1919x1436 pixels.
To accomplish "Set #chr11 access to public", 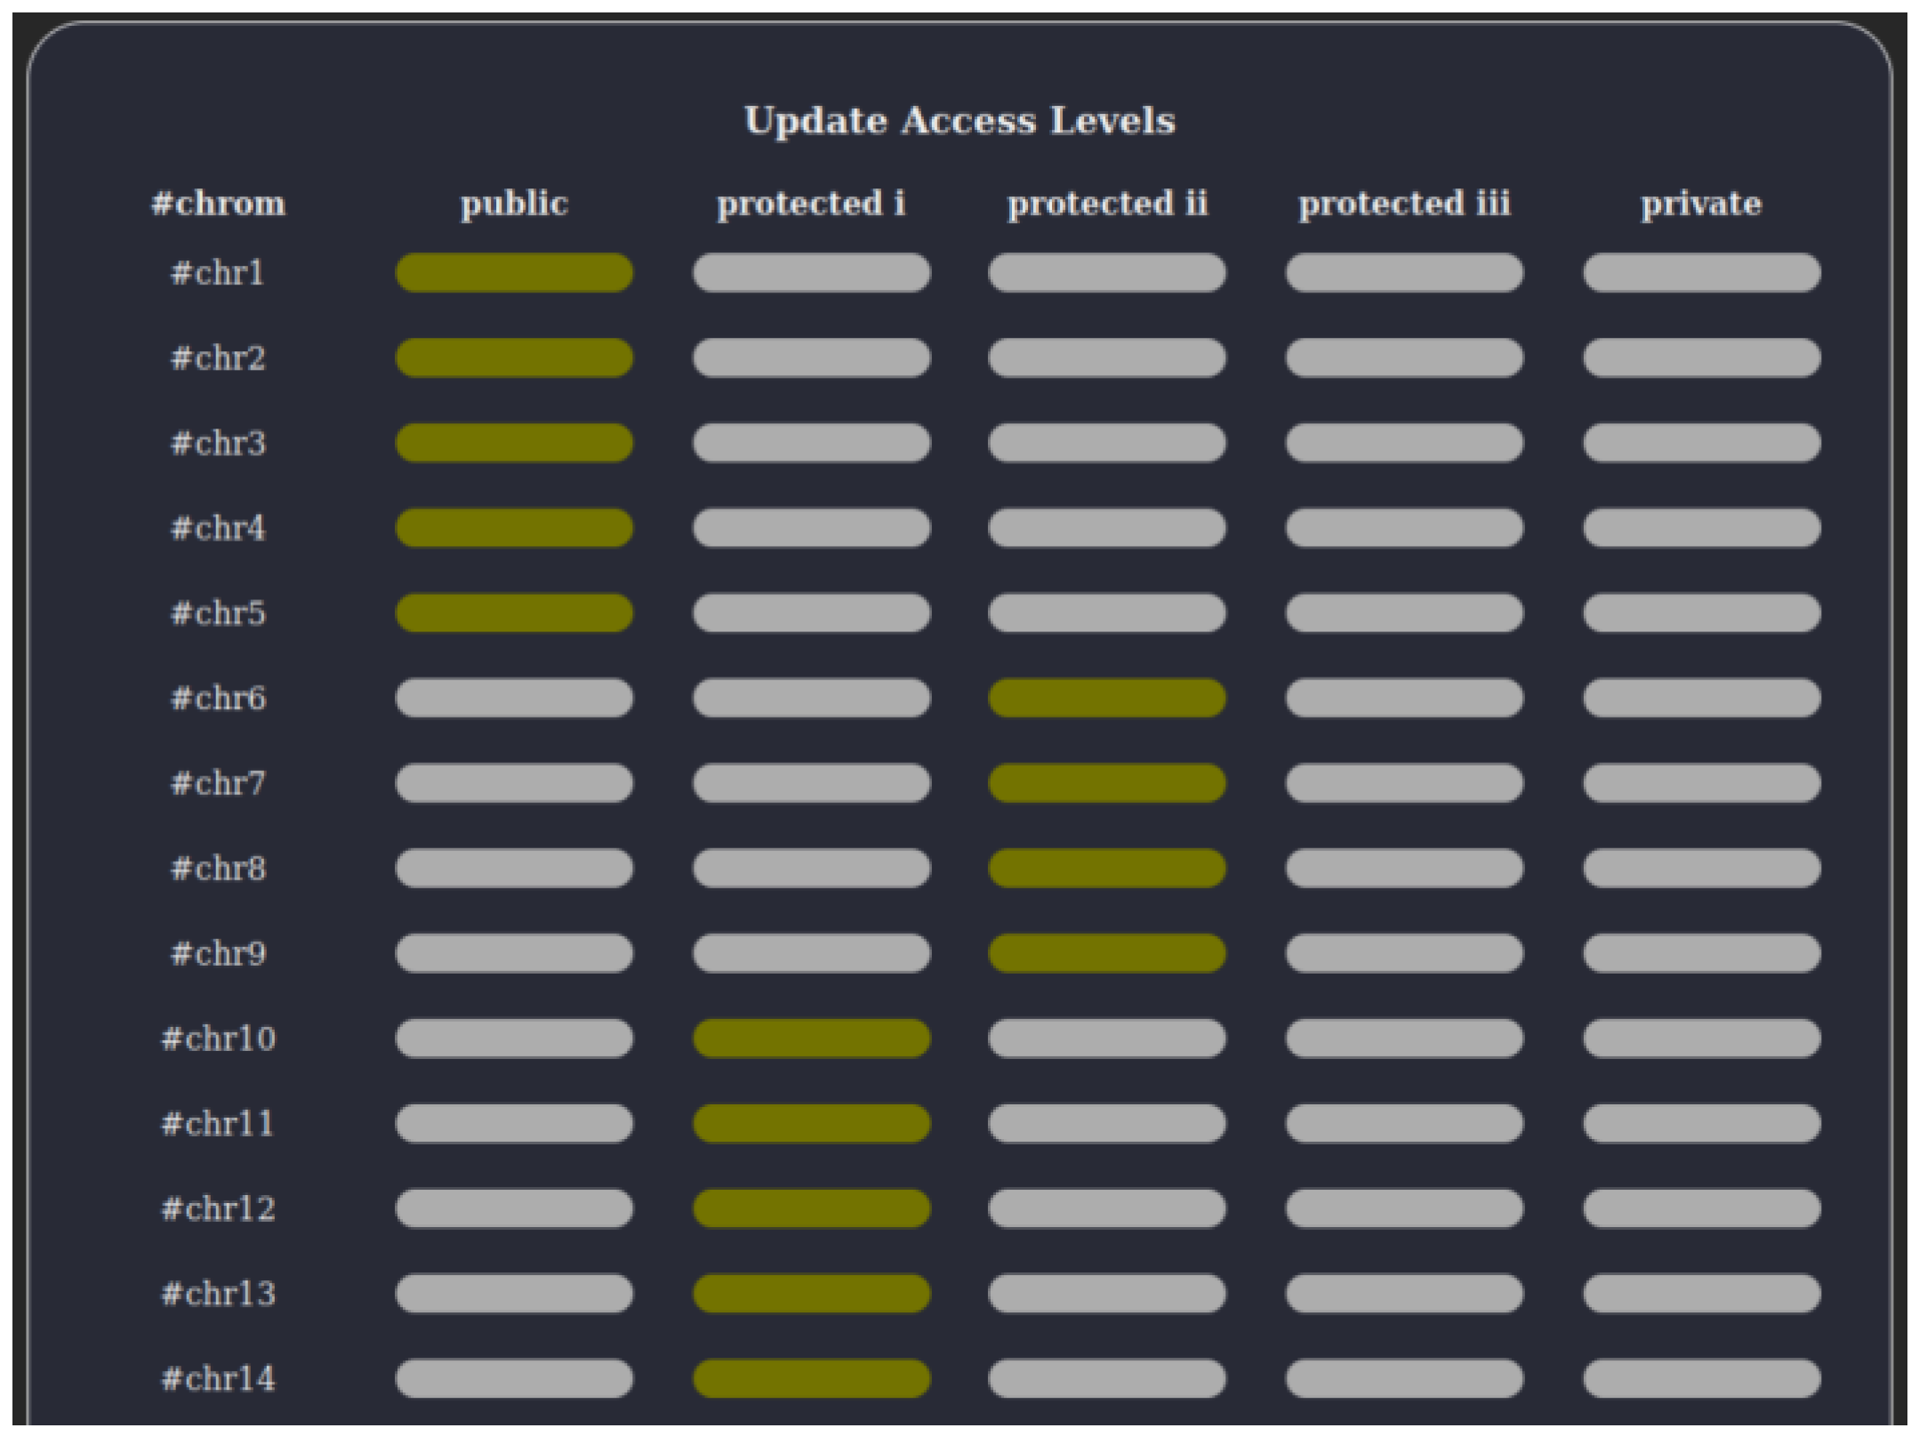I will tap(514, 1123).
